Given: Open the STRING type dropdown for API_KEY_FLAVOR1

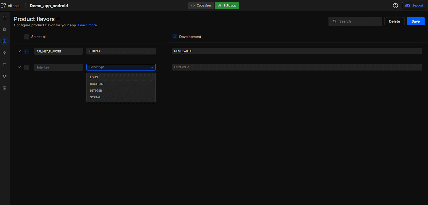Looking at the screenshot, I should [x=121, y=51].
